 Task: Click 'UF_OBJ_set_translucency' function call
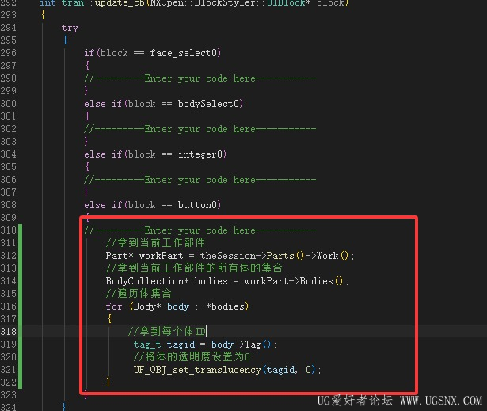[x=197, y=370]
